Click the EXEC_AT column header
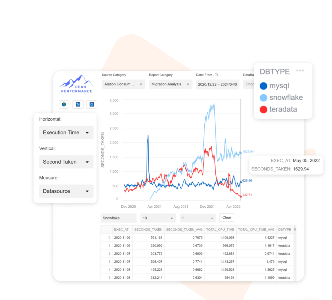Image resolution: width=332 pixels, height=300 pixels. click(x=122, y=229)
